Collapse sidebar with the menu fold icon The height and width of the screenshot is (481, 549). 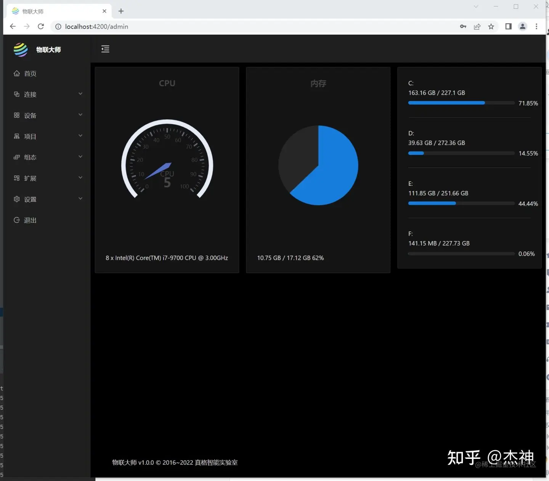pos(105,49)
